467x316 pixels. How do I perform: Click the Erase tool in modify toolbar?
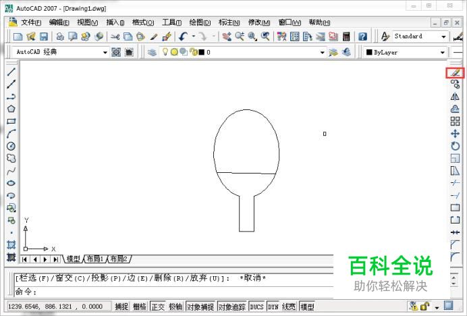(x=455, y=72)
